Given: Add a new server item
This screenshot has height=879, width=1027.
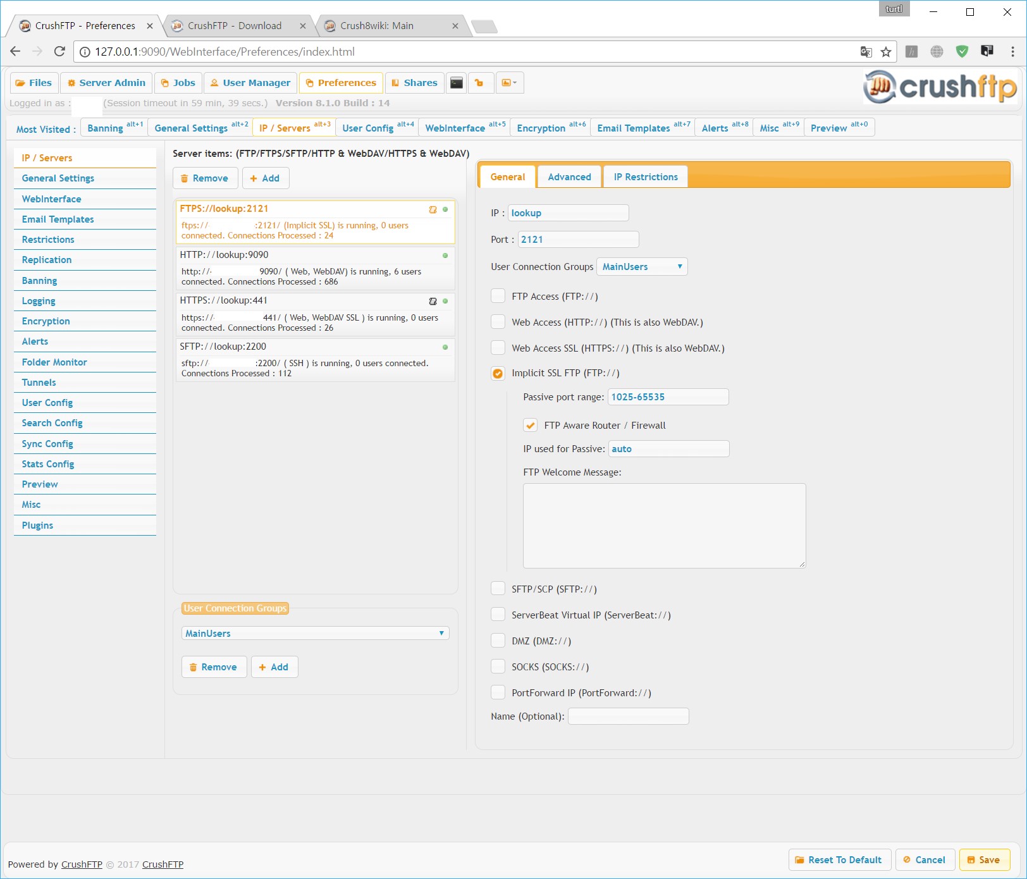Looking at the screenshot, I should (266, 178).
